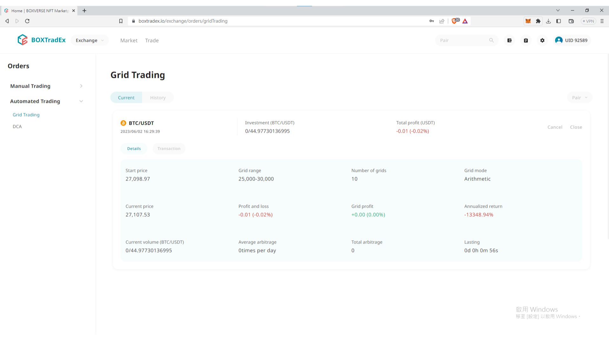
Task: Click the MetaMask fox extension icon
Action: pos(528,21)
